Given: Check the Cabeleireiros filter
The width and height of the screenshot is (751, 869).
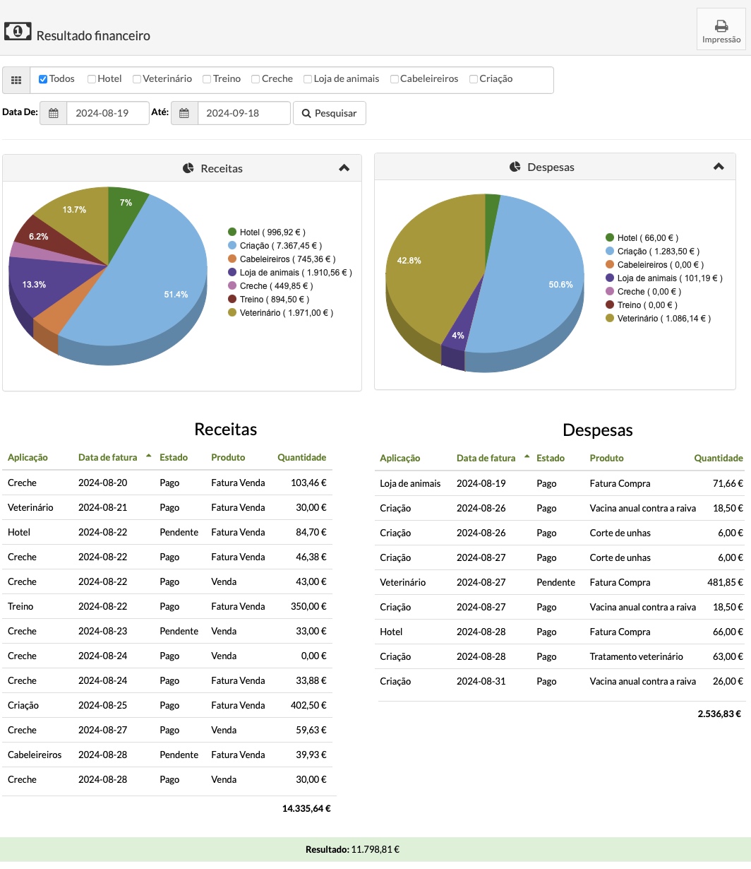Looking at the screenshot, I should 395,79.
